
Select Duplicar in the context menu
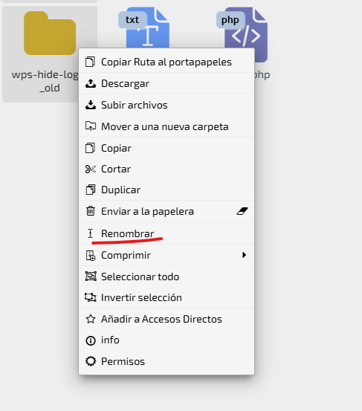point(167,190)
